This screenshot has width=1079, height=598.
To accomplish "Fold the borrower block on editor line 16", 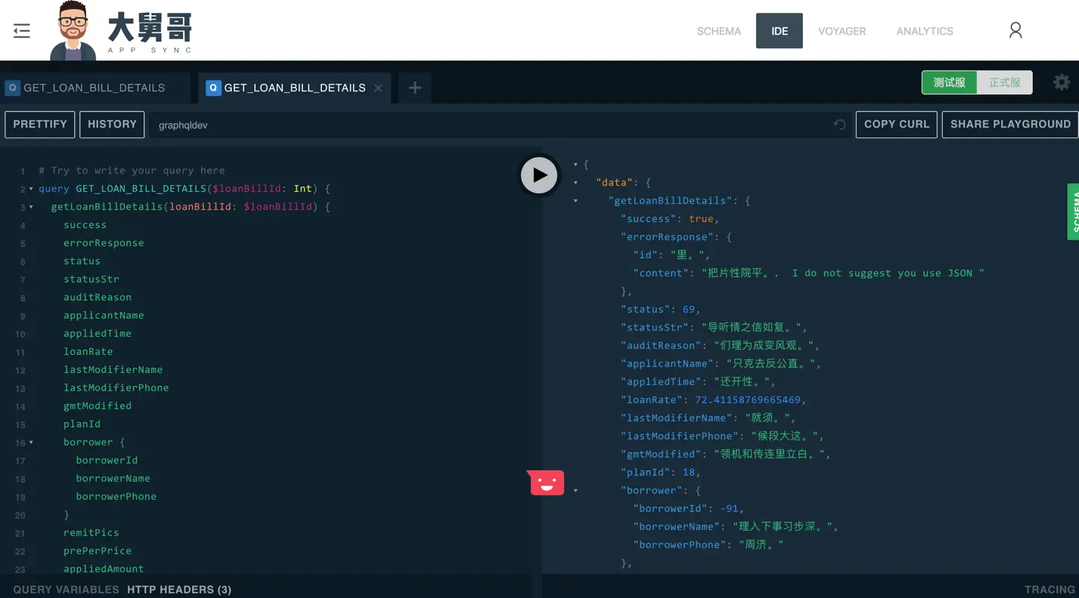I will tap(31, 442).
